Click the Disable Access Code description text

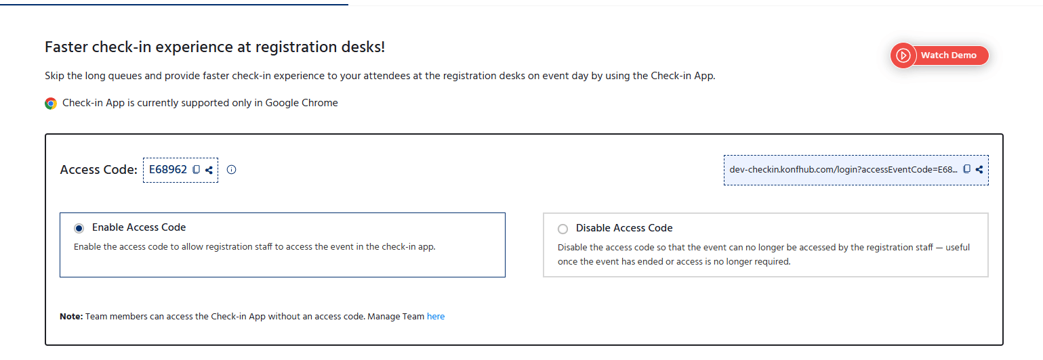click(x=764, y=254)
